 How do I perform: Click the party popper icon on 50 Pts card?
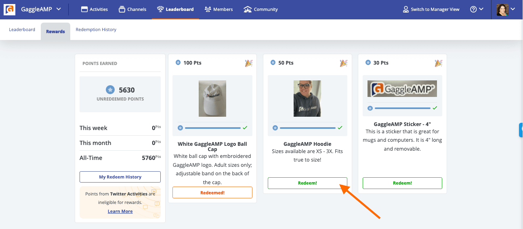coord(343,63)
